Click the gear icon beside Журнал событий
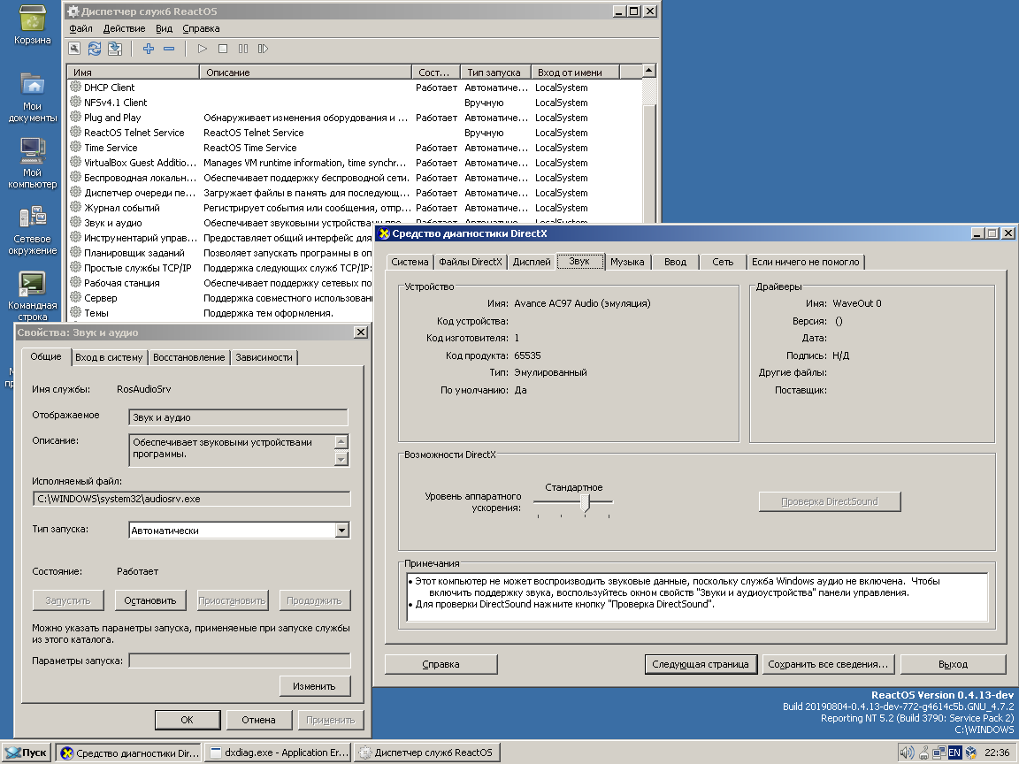 tap(76, 208)
